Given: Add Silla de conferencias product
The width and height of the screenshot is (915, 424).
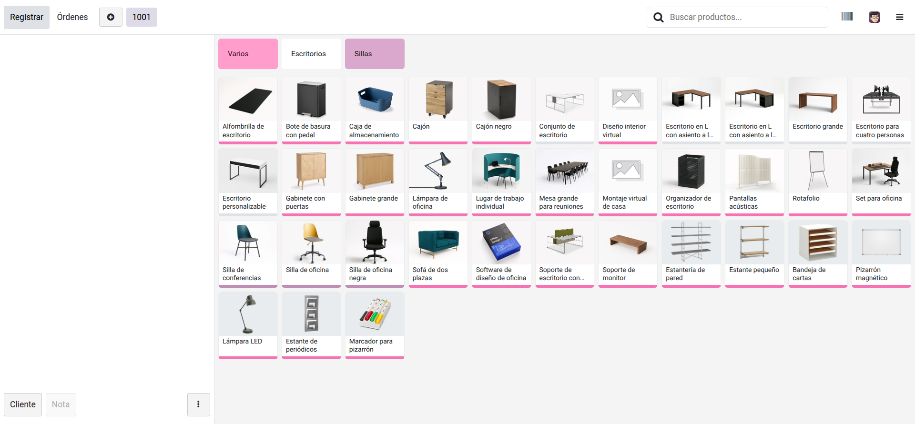Looking at the screenshot, I should 248,253.
